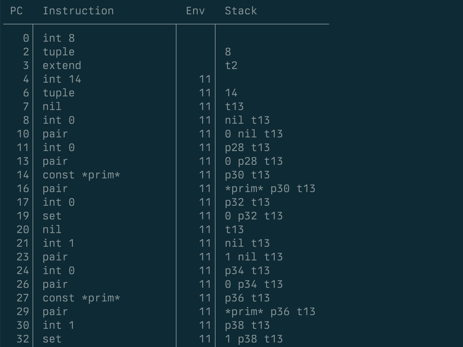Select the 'nil' instruction at PC 7
The height and width of the screenshot is (347, 463).
(x=52, y=106)
